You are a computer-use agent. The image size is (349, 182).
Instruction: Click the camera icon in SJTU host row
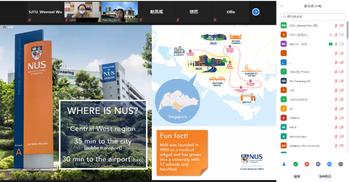342,35
